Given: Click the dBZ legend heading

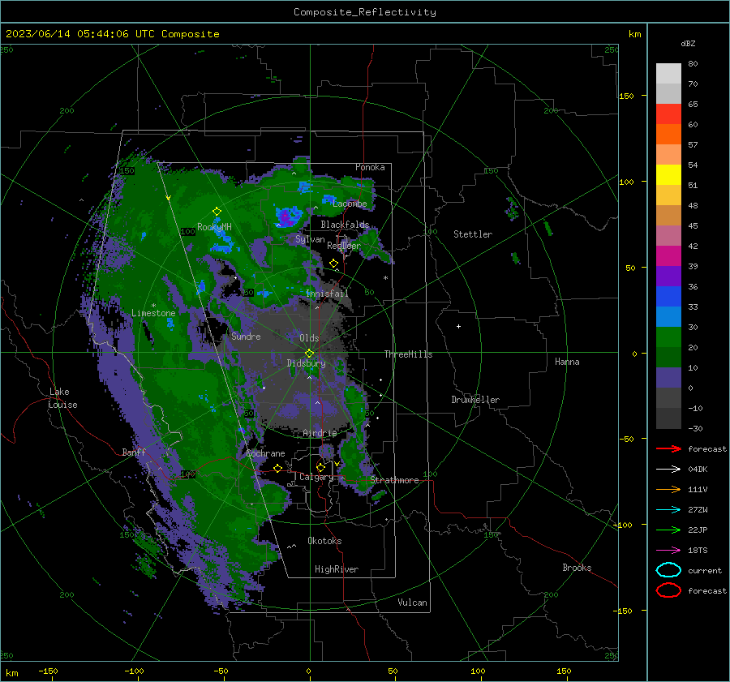Looking at the screenshot, I should pos(688,43).
